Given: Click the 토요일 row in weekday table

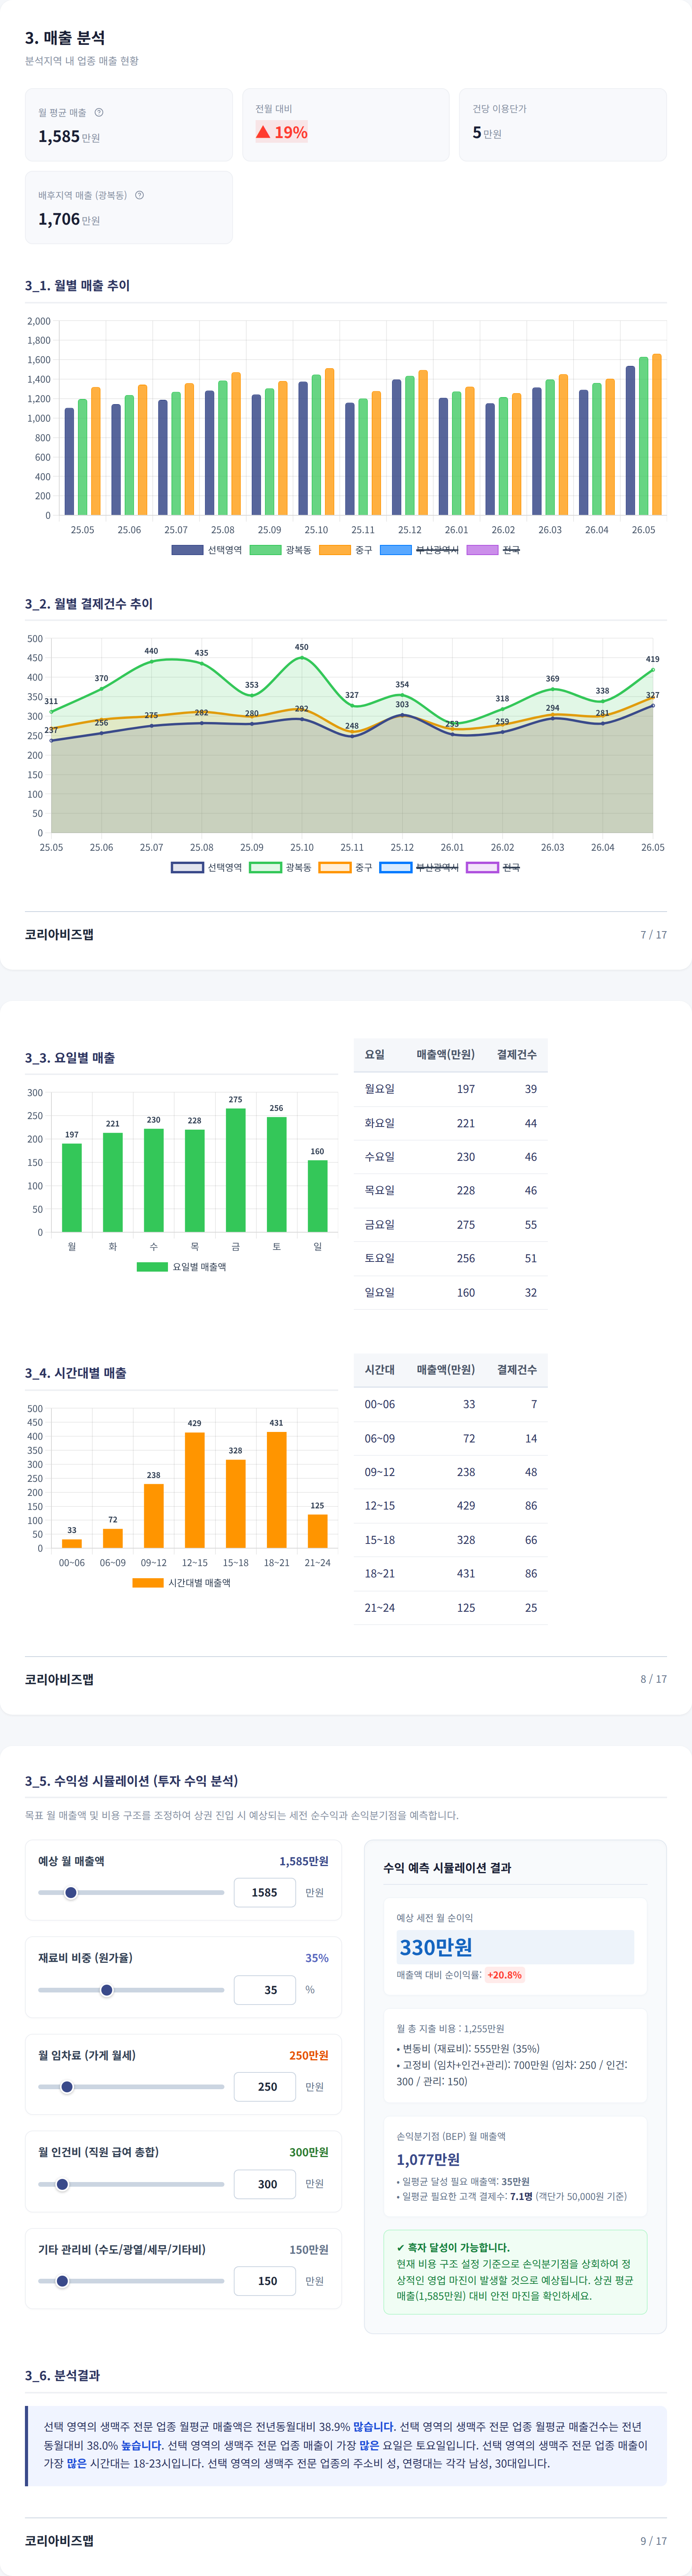Looking at the screenshot, I should (x=450, y=1259).
